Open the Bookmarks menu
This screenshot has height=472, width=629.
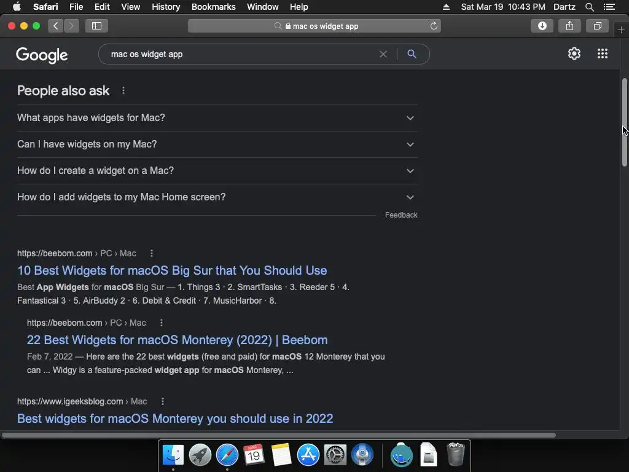coord(213,7)
